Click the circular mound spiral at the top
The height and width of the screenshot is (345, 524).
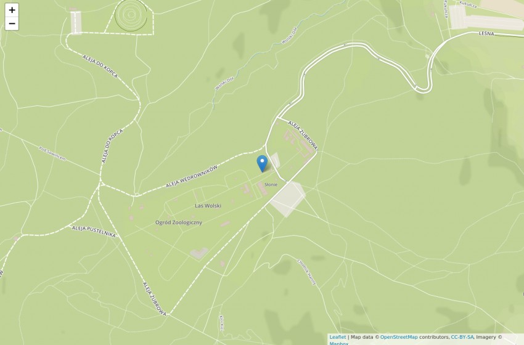pos(131,15)
